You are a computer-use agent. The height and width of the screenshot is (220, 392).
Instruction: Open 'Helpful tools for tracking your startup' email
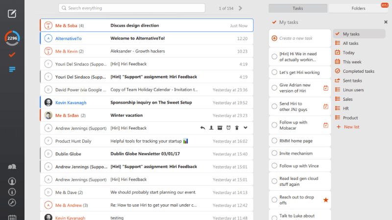(147, 141)
